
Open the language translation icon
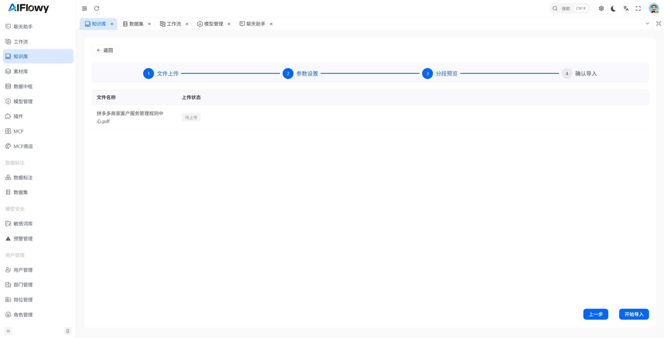pyautogui.click(x=626, y=9)
